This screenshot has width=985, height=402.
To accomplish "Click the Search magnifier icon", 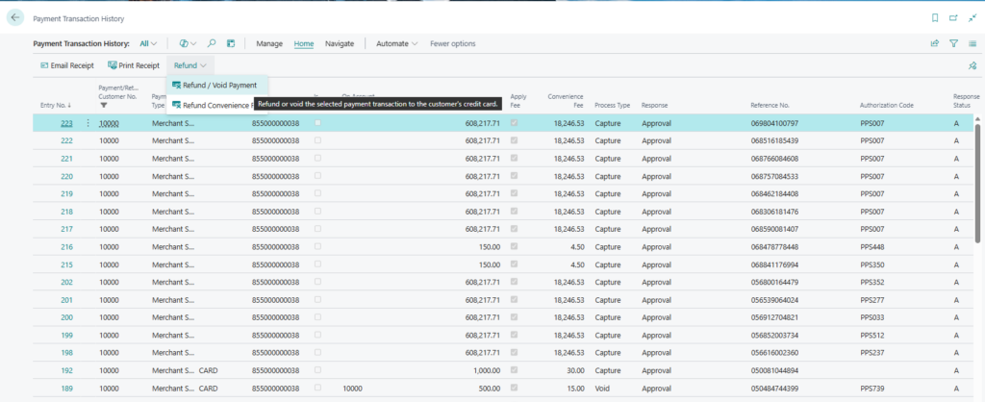I will 212,44.
